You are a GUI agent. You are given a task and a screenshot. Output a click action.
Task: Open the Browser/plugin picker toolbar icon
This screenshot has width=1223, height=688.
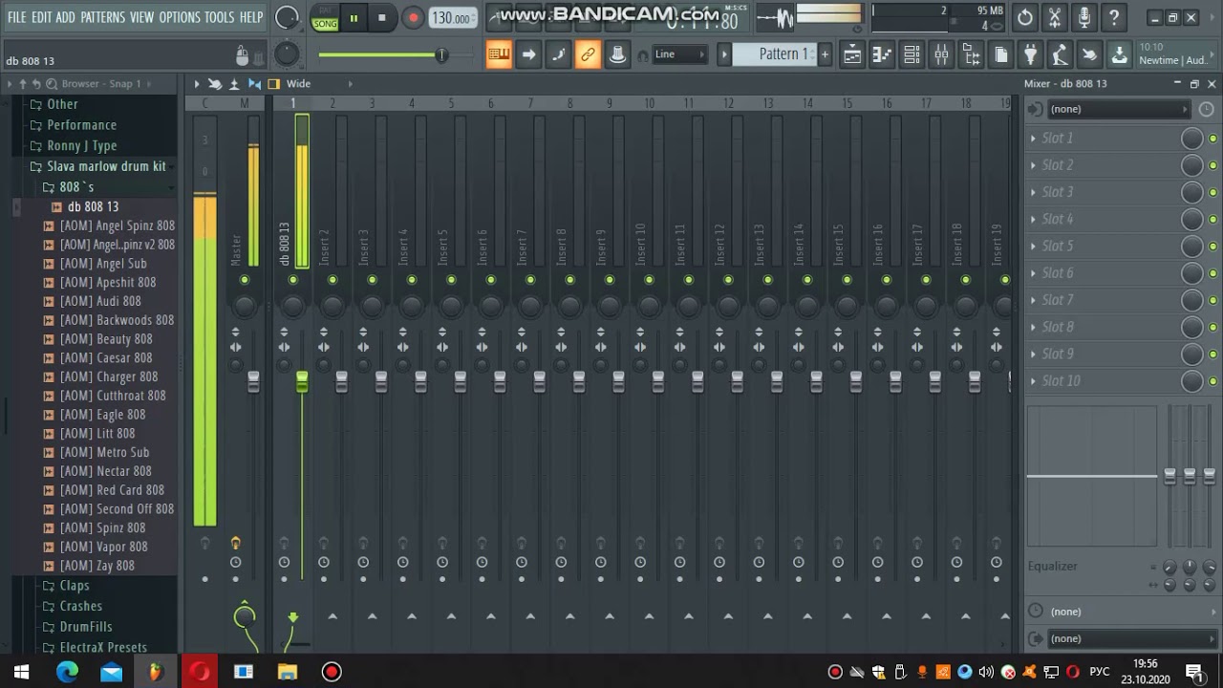971,54
